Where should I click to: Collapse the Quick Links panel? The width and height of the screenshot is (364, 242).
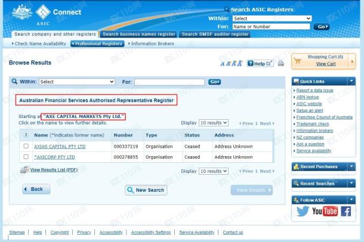click(351, 81)
